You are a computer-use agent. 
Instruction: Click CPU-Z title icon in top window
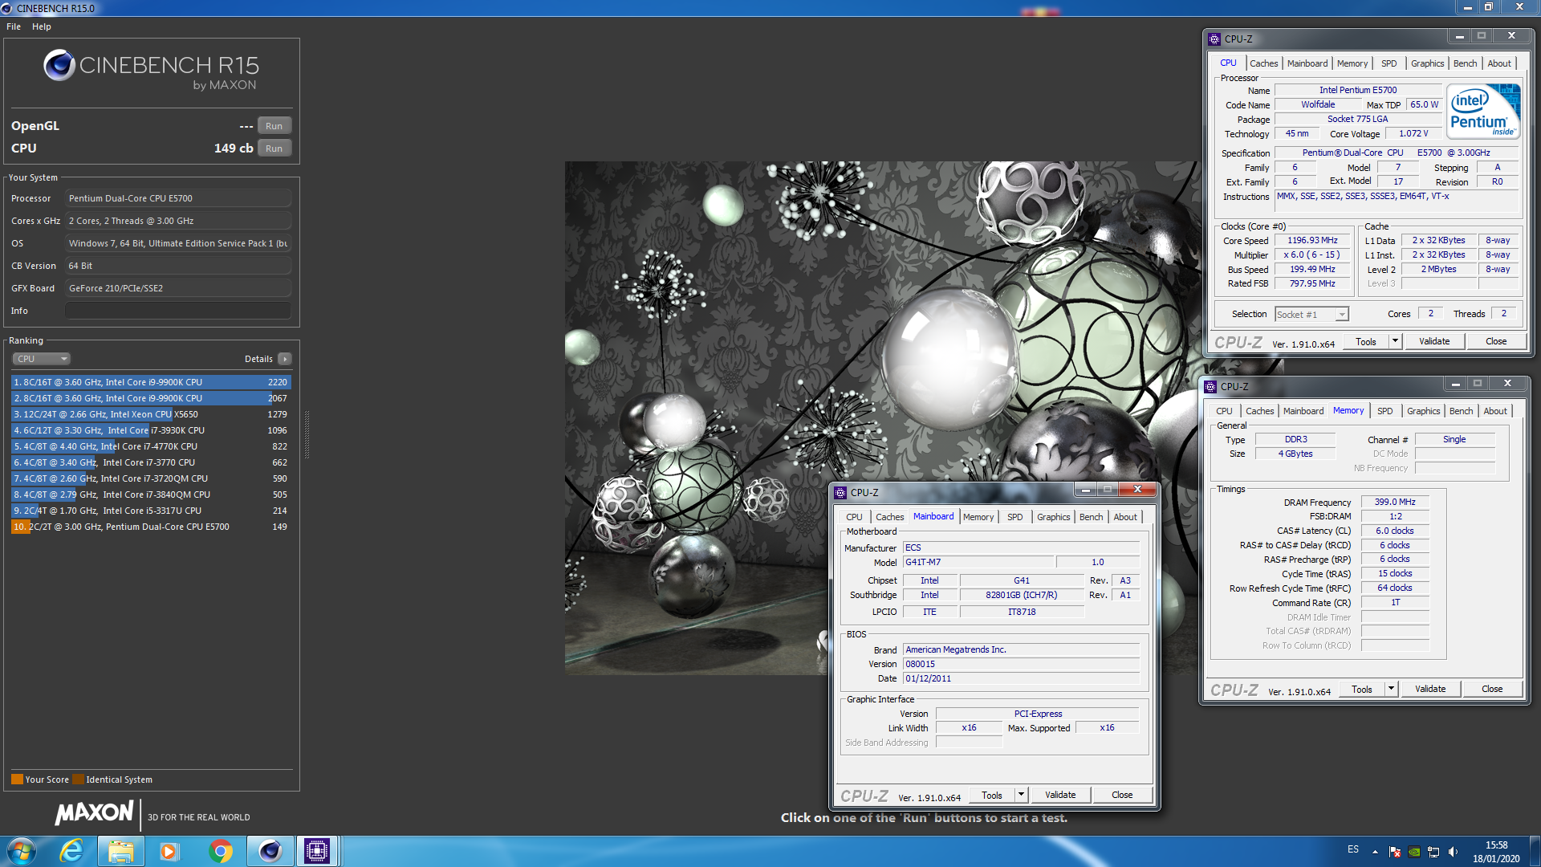(x=1214, y=39)
